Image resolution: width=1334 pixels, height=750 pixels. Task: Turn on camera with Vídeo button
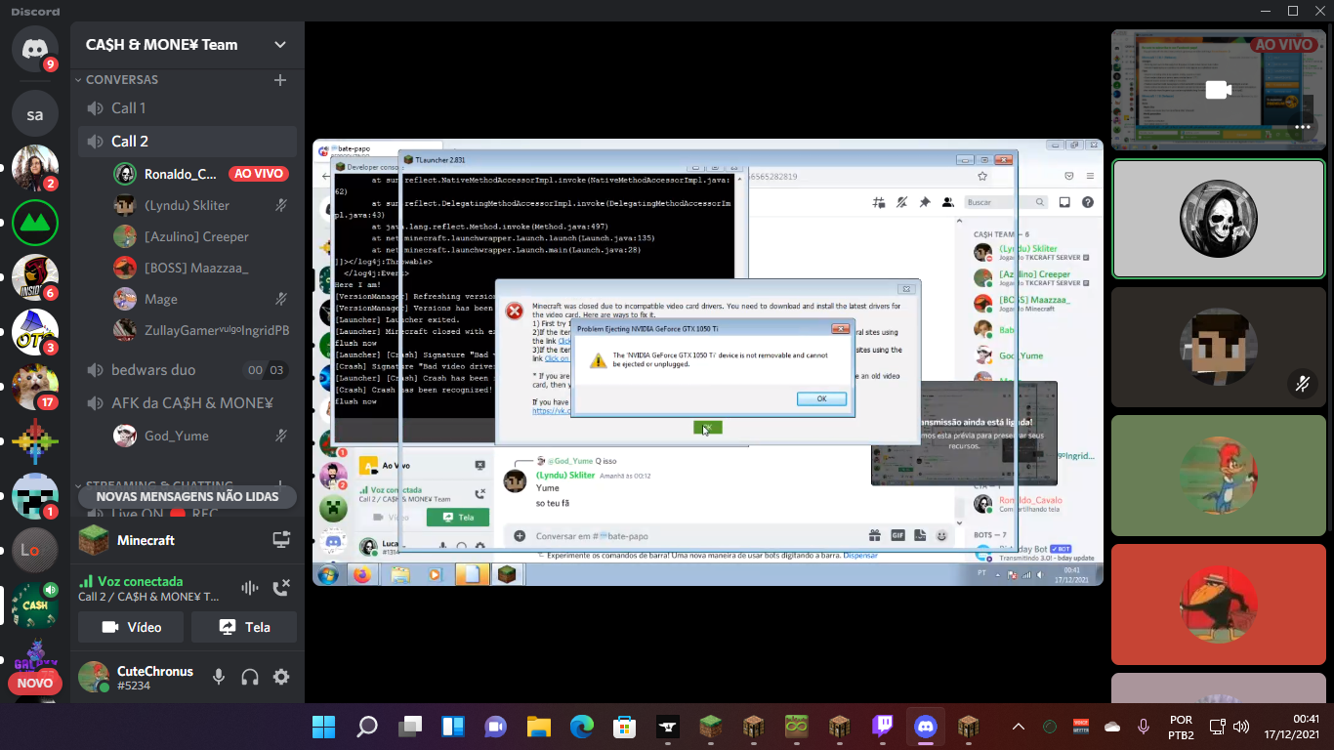tap(131, 627)
